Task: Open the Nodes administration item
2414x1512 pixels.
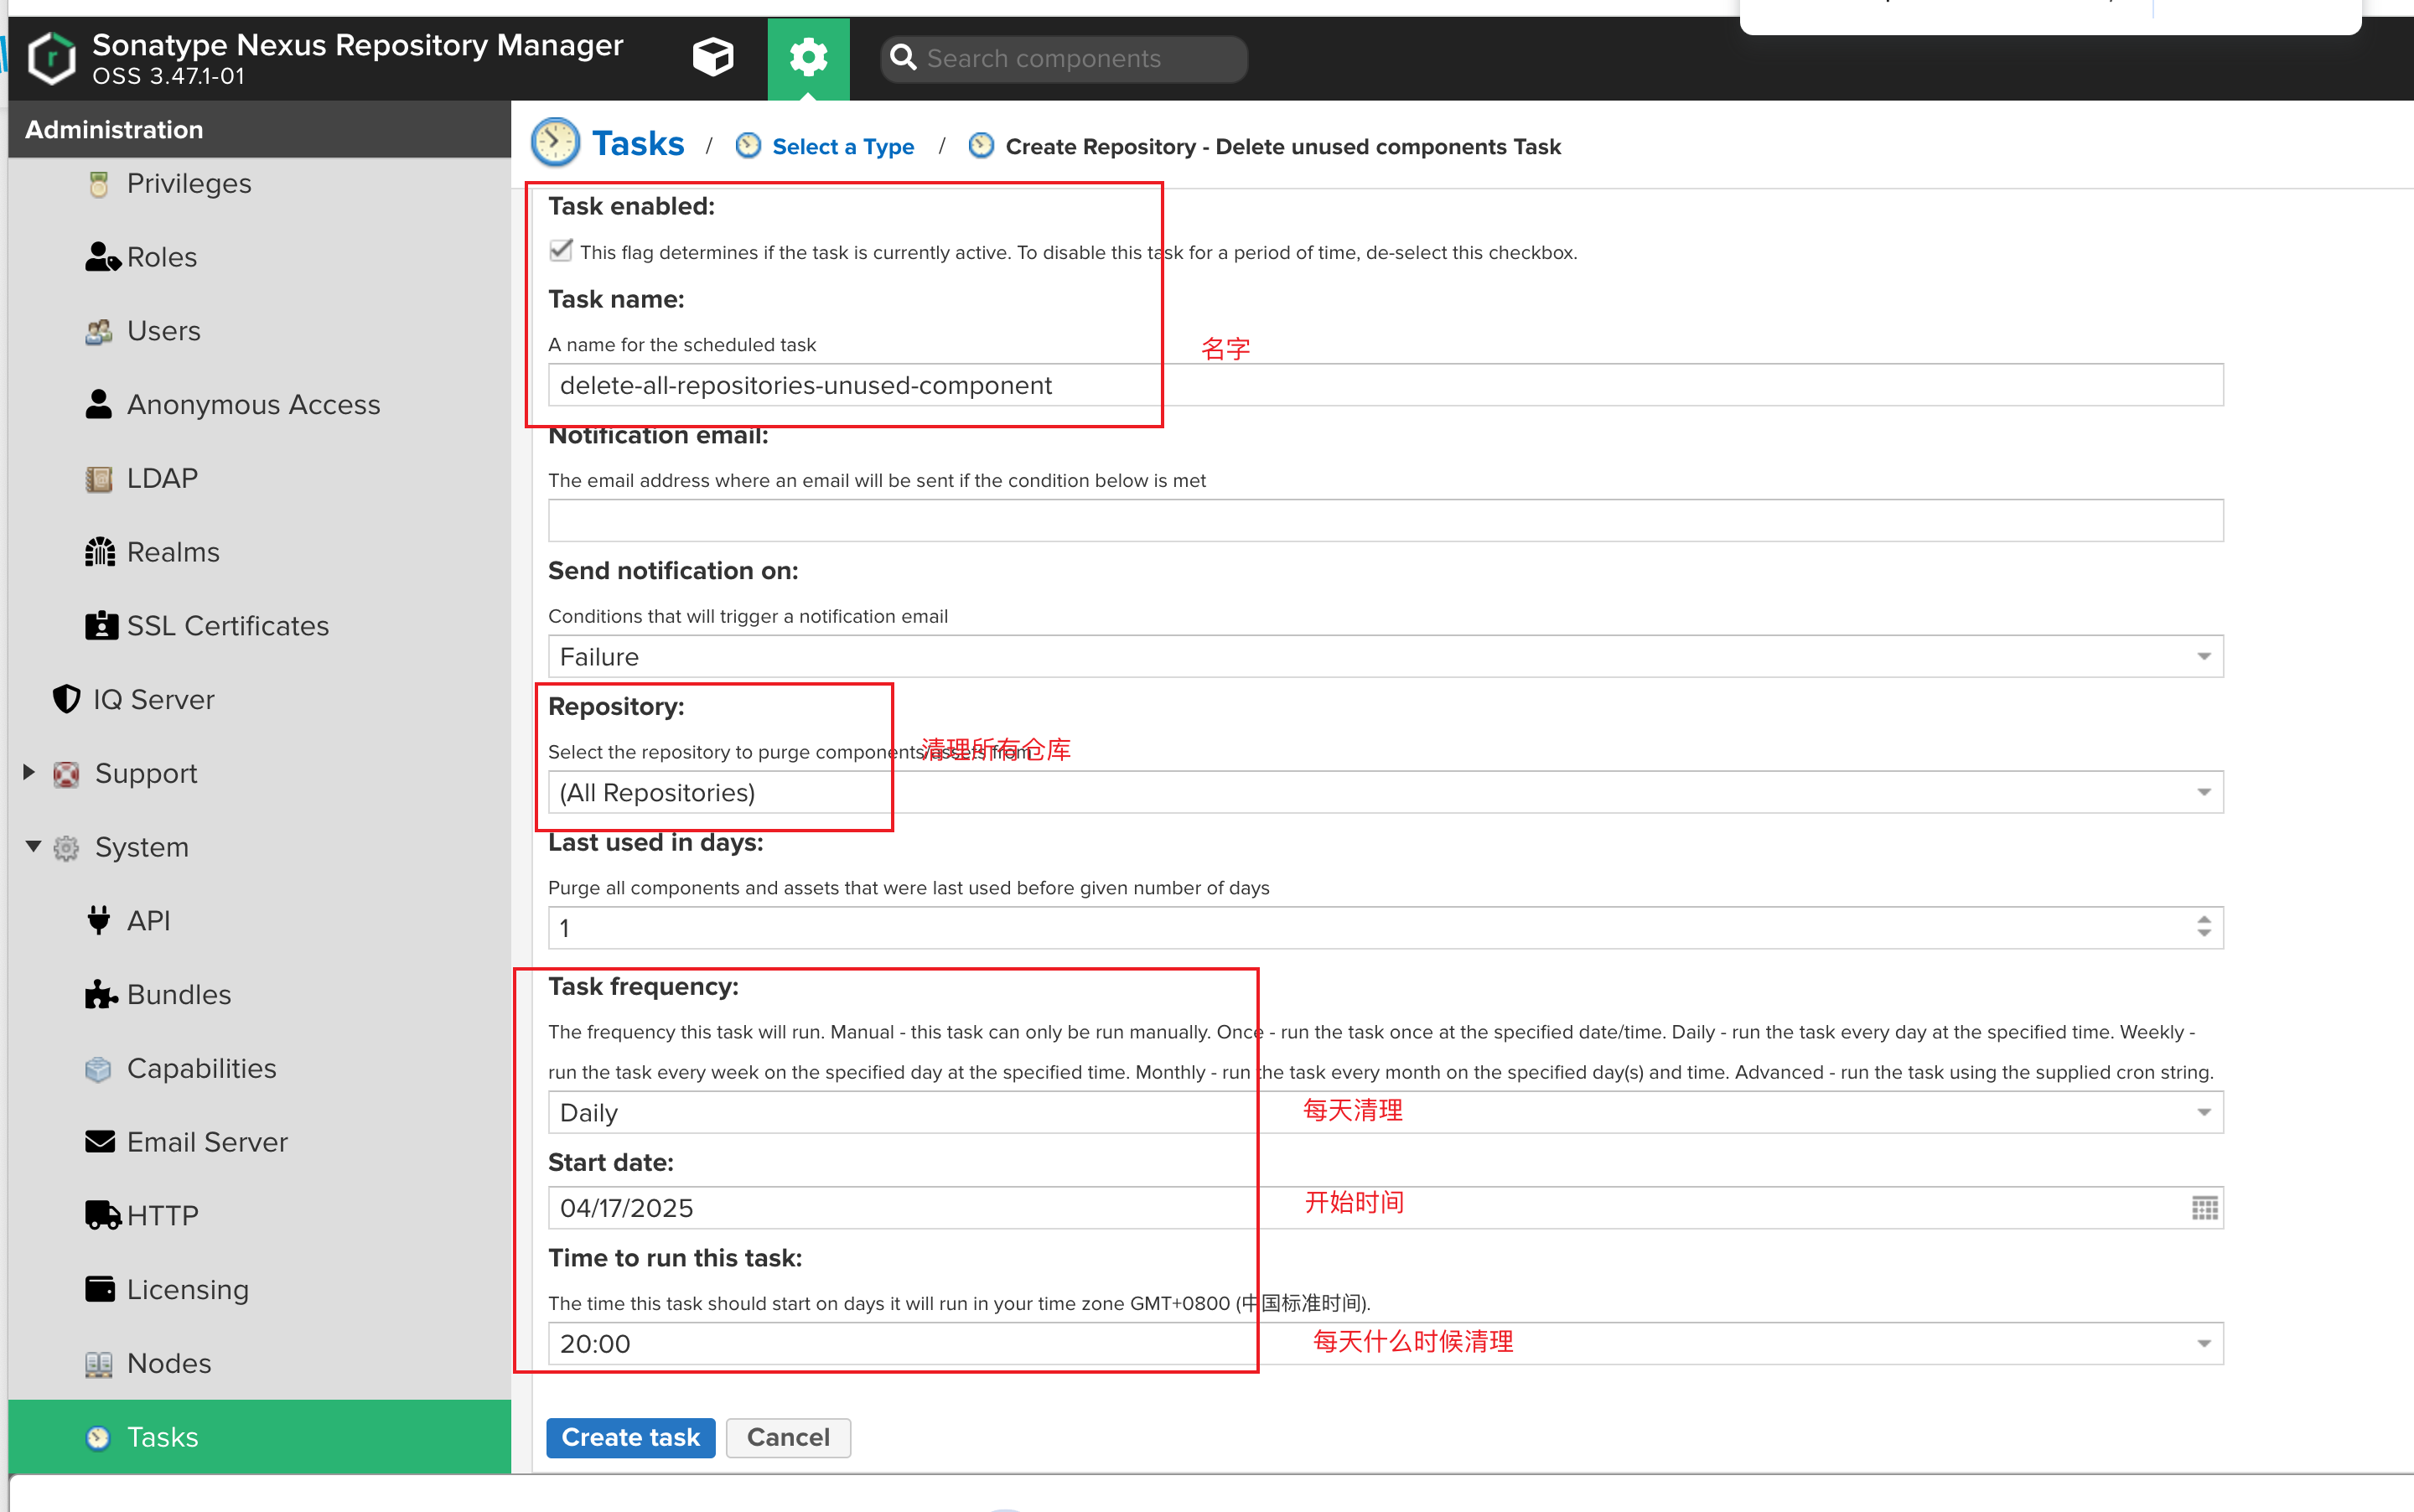Action: (x=168, y=1363)
